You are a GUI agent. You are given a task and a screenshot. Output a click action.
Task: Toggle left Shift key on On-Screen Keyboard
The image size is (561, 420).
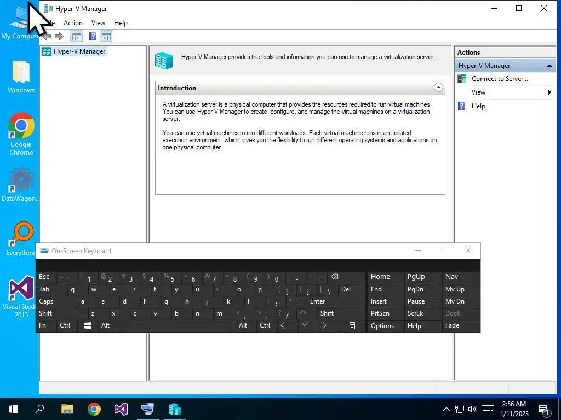tap(62, 313)
